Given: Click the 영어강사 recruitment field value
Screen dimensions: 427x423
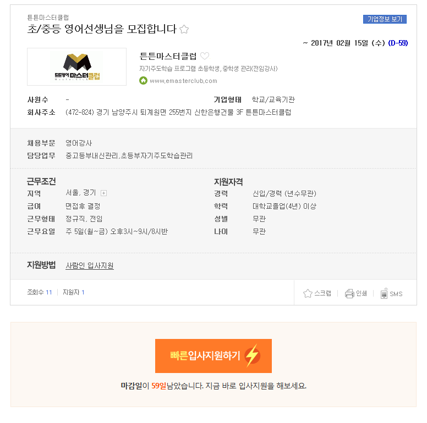Looking at the screenshot, I should tap(79, 143).
